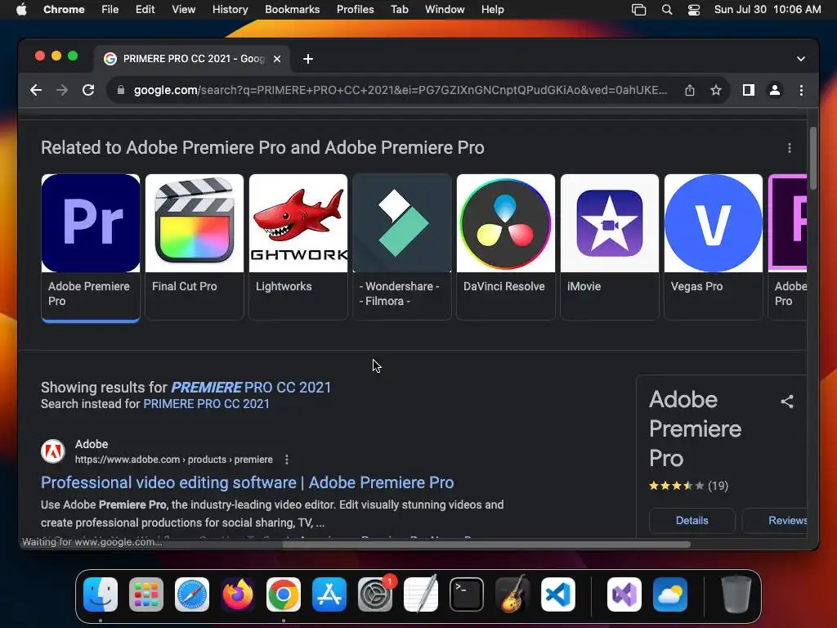Close the PRIMERE PRO CC 2021 tab
837x628 pixels.
click(277, 59)
